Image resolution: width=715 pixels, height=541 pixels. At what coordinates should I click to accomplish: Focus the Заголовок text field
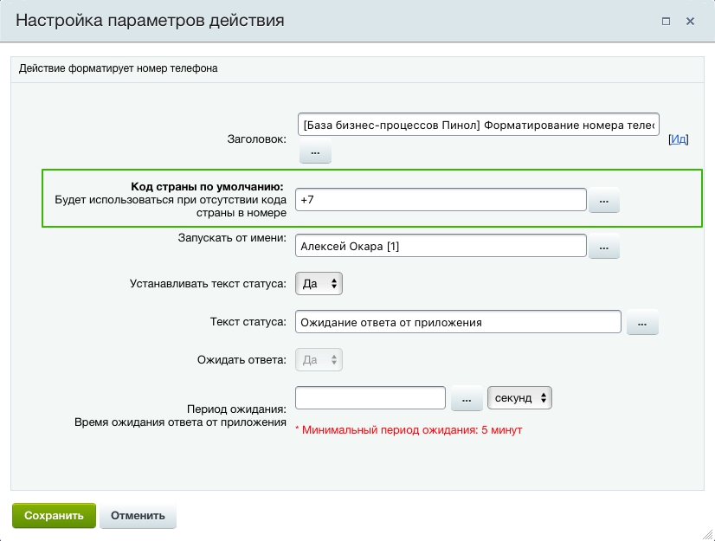click(x=478, y=125)
